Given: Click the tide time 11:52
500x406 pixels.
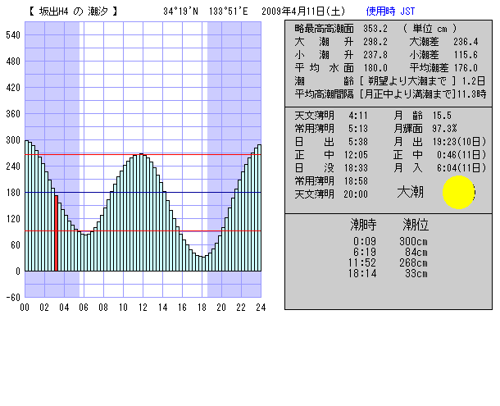Looking at the screenshot, I should coord(362,262).
